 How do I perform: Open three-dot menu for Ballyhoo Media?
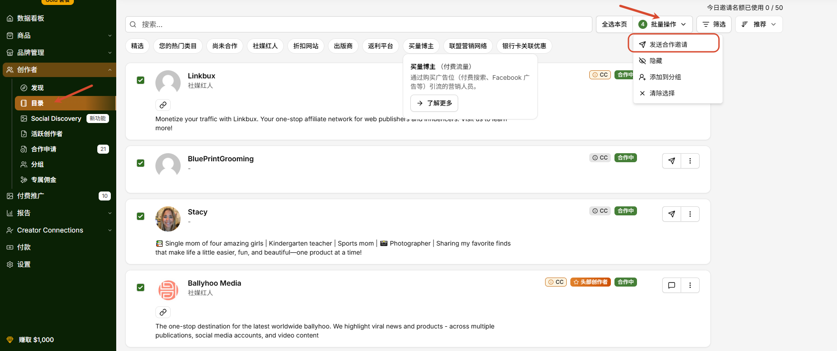tap(690, 285)
